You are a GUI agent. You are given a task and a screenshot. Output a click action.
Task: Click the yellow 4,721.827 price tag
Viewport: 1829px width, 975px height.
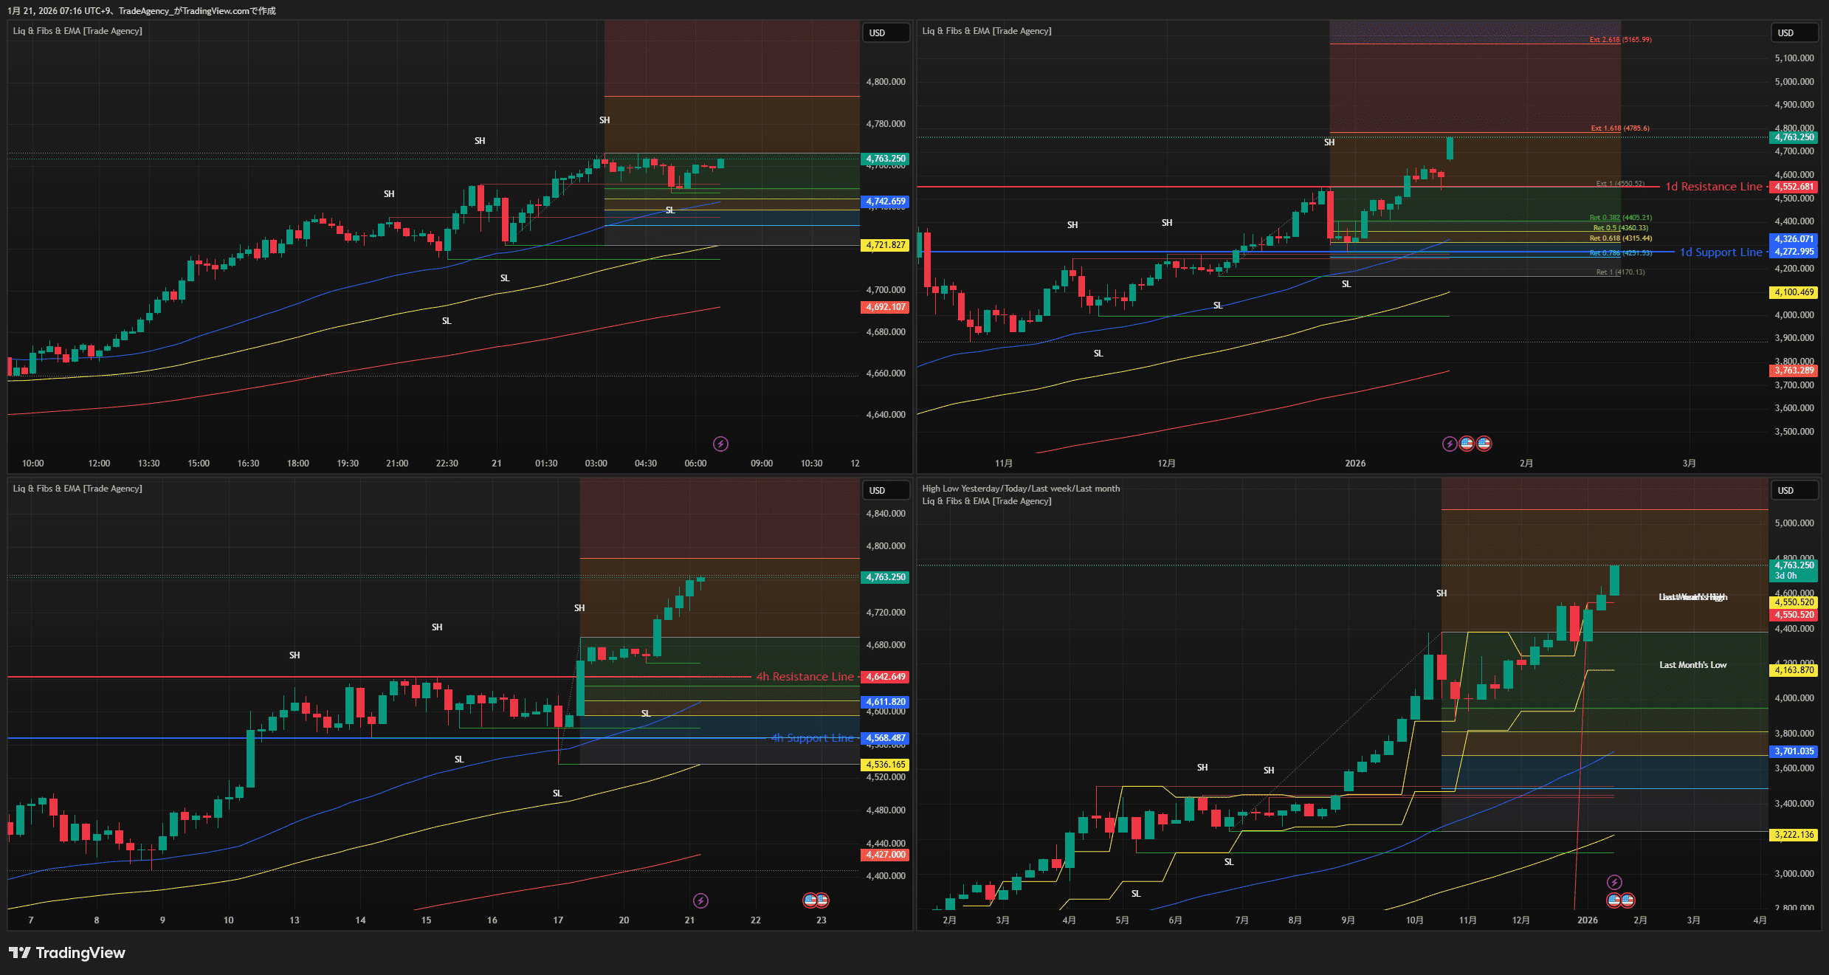pos(885,245)
